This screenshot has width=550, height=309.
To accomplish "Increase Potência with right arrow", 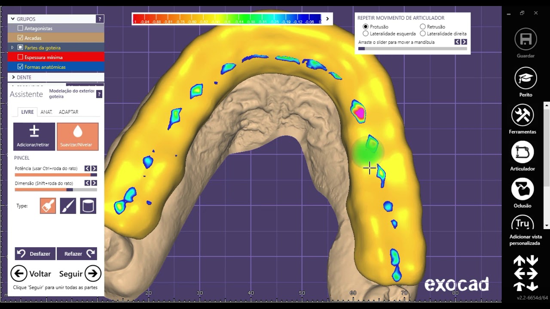I will [x=94, y=169].
